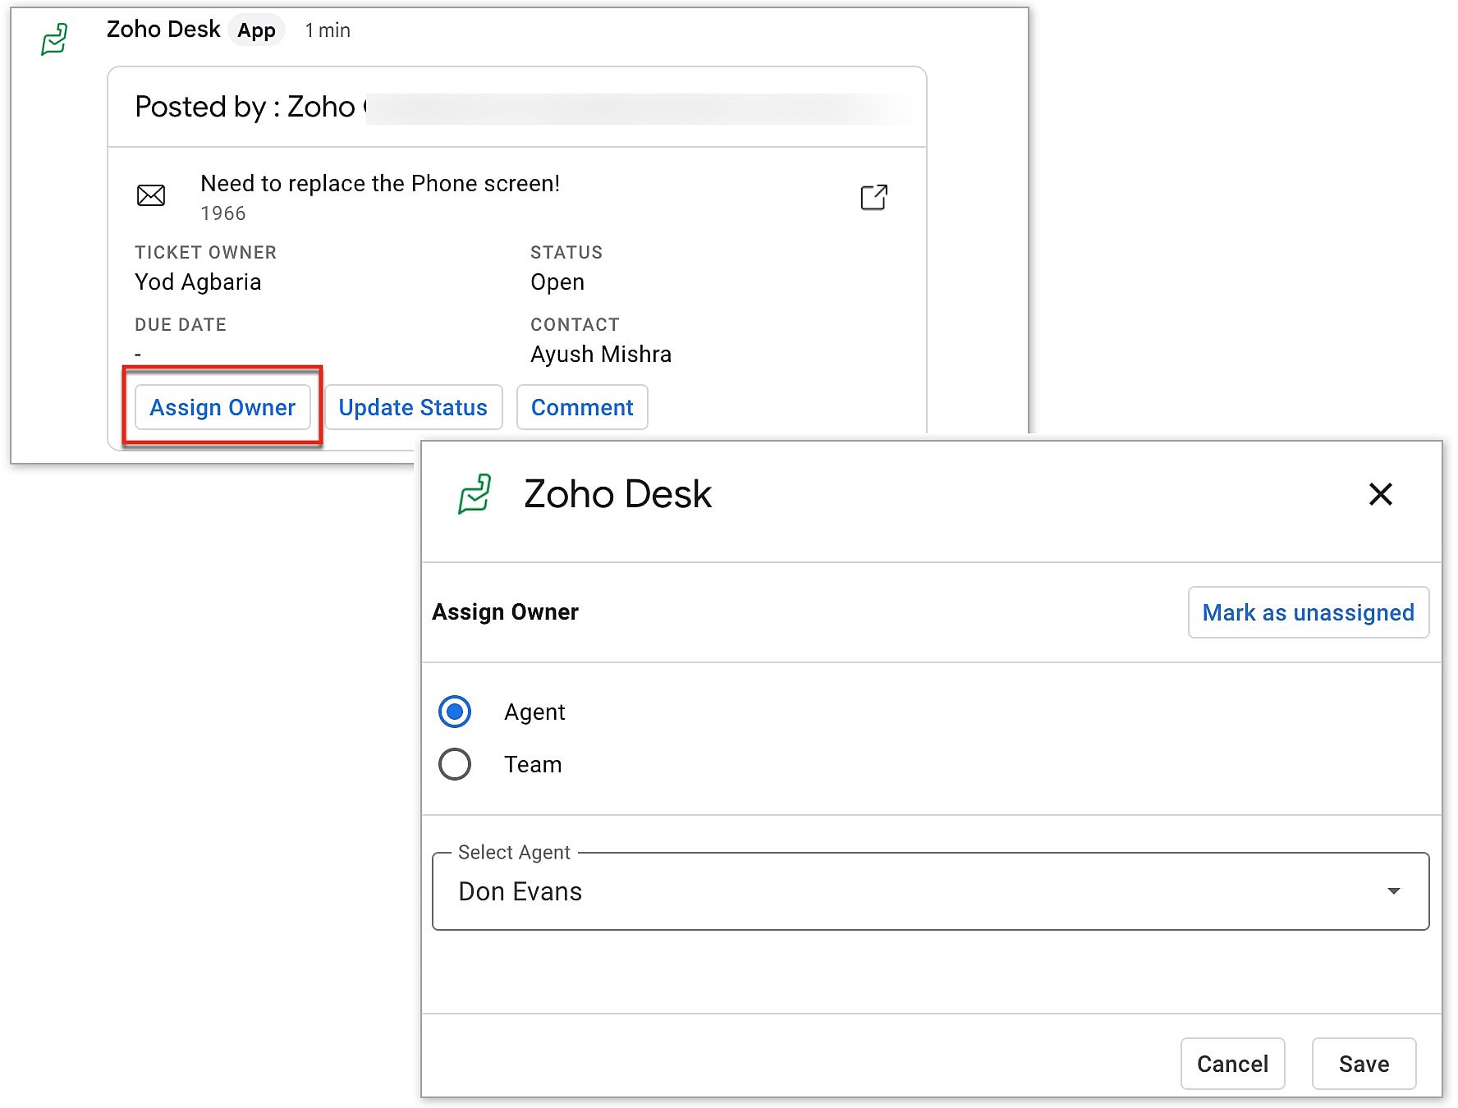
Task: Click the envelope icon beside the ticket title
Action: 150,195
